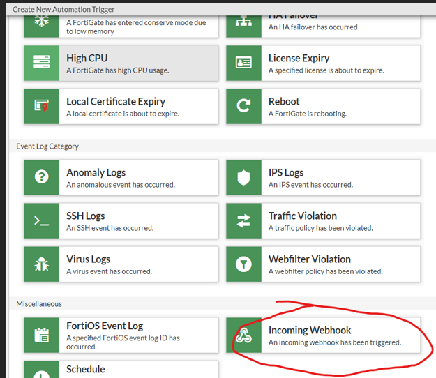Viewport: 436px width, 378px height.
Task: Click 'A FortiGate is rebooting.' description
Action: coord(308,114)
